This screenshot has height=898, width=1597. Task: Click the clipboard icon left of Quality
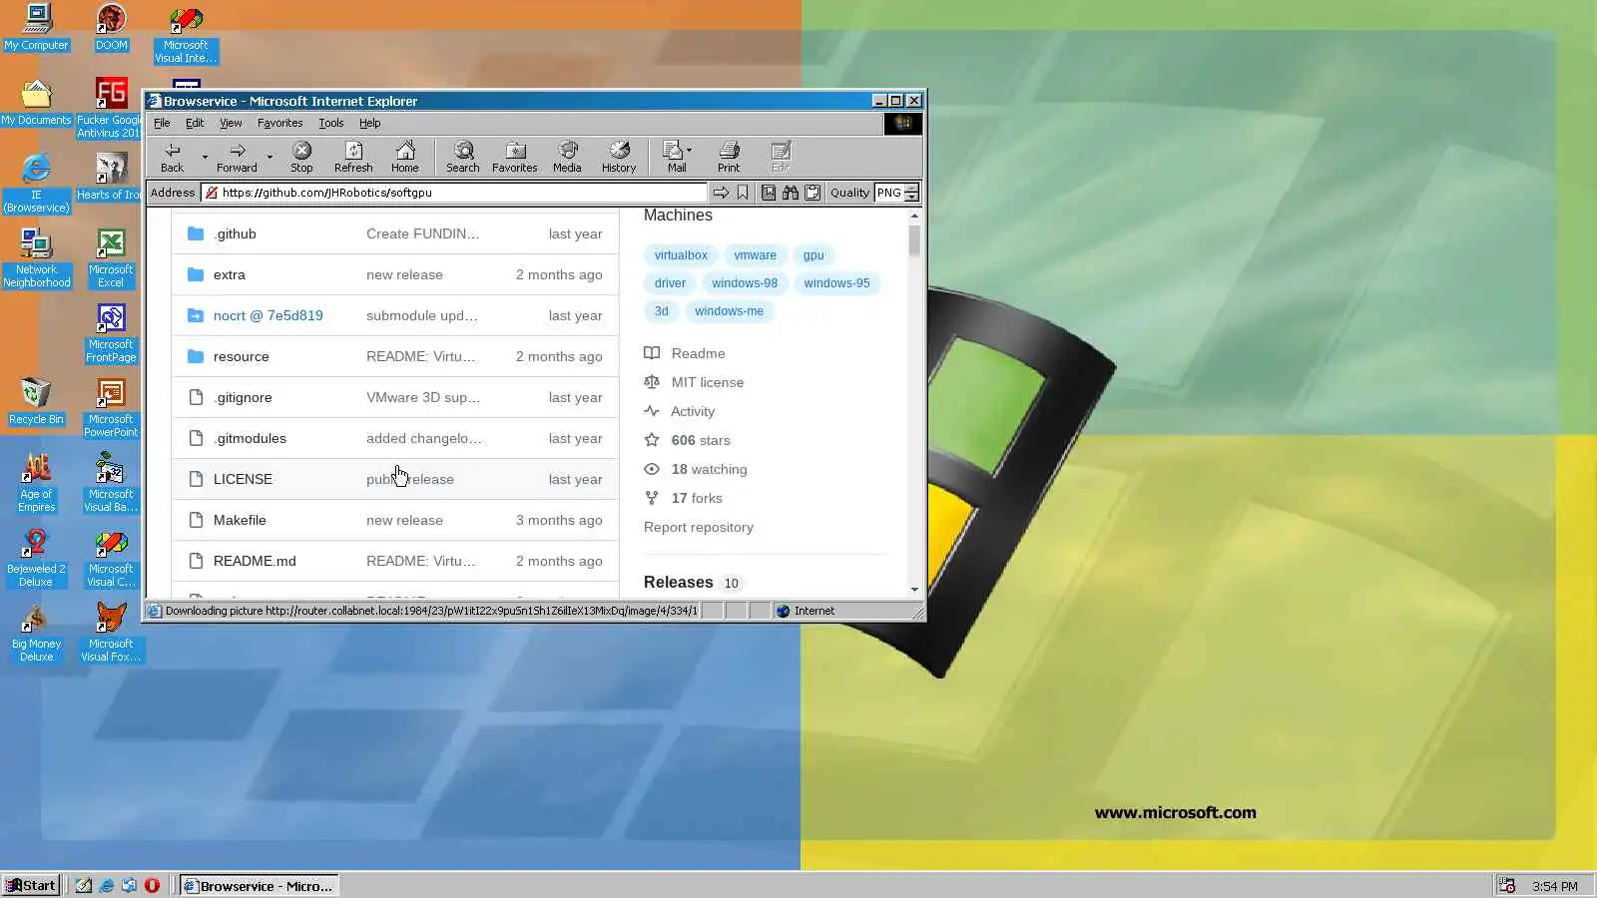(x=812, y=193)
